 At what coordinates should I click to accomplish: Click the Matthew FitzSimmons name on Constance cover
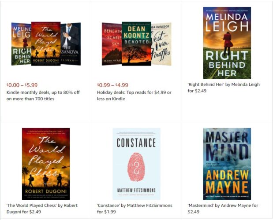tap(136, 191)
